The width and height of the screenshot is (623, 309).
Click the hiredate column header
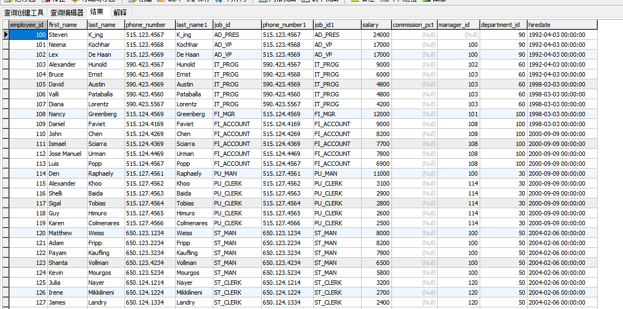[562, 25]
